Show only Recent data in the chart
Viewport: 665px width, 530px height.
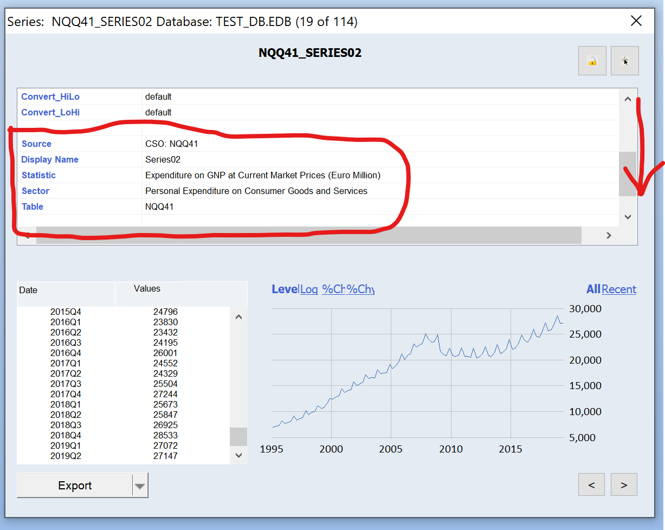click(x=619, y=289)
